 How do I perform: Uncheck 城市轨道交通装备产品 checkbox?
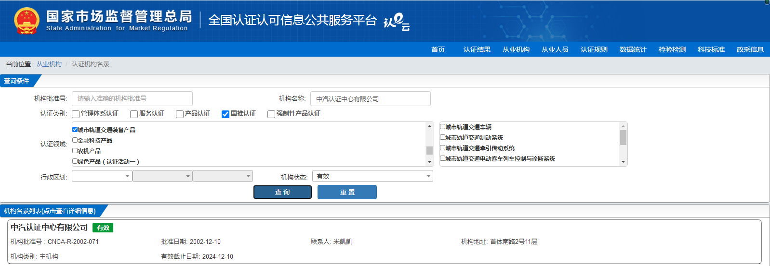[x=75, y=130]
